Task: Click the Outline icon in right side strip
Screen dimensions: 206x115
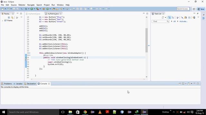Action: [x=203, y=18]
